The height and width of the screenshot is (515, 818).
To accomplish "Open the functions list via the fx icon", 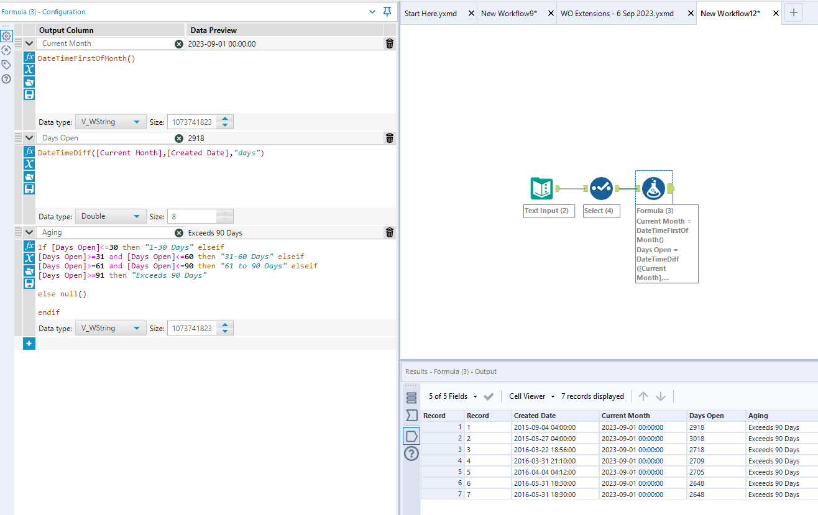I will click(x=29, y=57).
